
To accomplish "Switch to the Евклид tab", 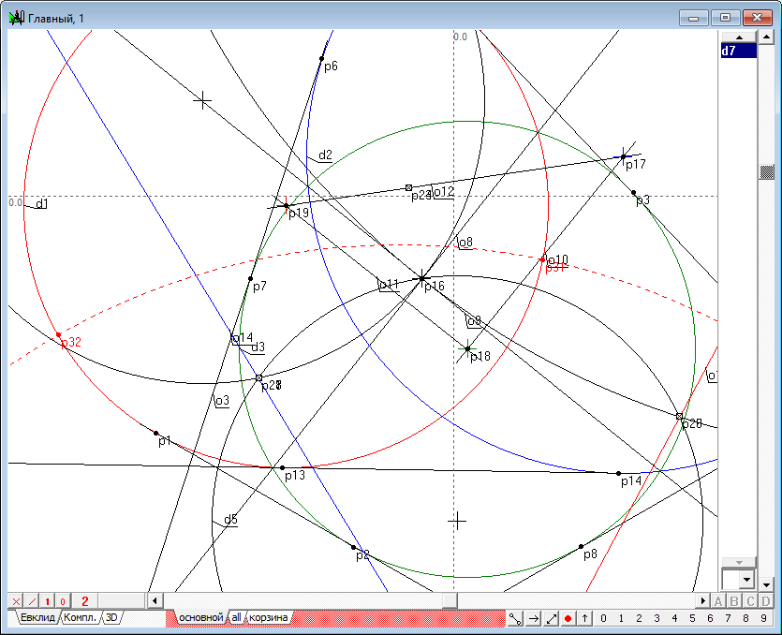I will [37, 617].
